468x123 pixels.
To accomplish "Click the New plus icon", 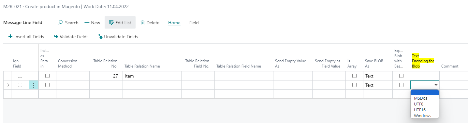I will pos(87,23).
